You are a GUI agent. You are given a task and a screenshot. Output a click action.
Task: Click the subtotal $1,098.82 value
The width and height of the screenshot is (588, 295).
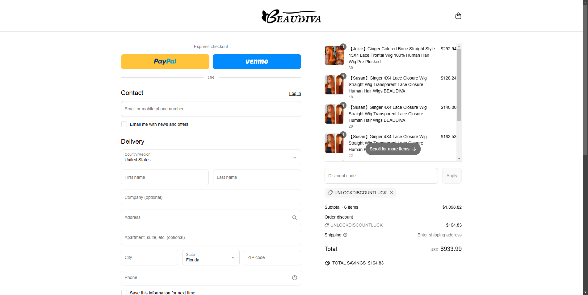click(x=452, y=207)
